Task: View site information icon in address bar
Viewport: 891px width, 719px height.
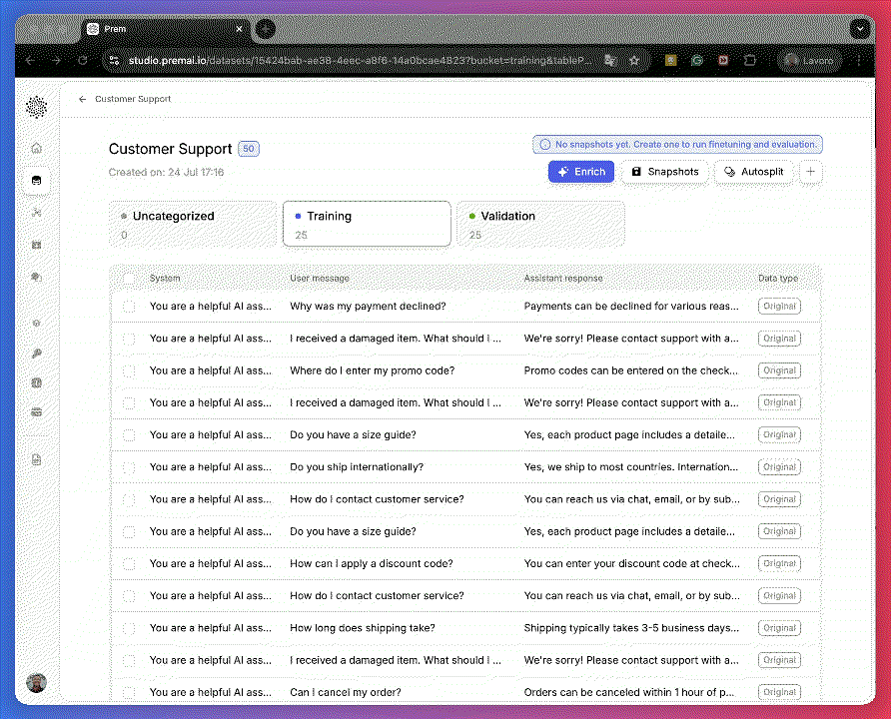Action: point(114,60)
